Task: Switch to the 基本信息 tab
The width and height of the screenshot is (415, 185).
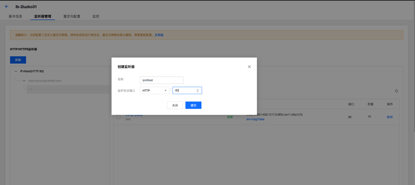Action: tap(15, 16)
